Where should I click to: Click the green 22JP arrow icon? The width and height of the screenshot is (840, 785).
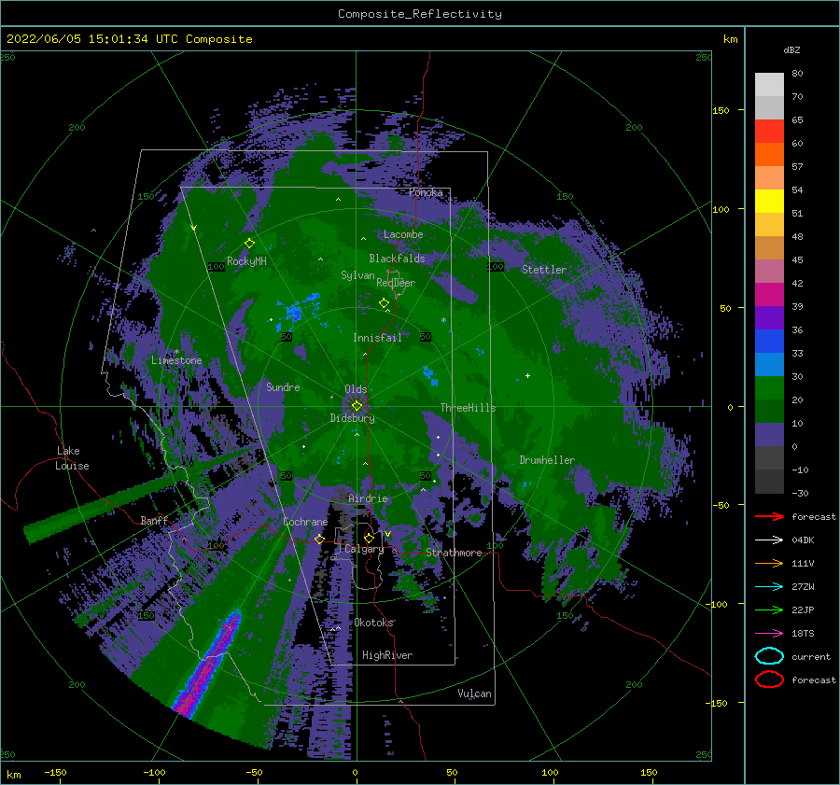[769, 610]
